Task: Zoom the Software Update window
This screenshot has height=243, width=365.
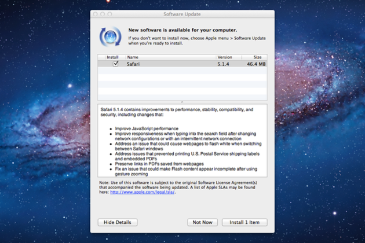Action: pyautogui.click(x=110, y=13)
